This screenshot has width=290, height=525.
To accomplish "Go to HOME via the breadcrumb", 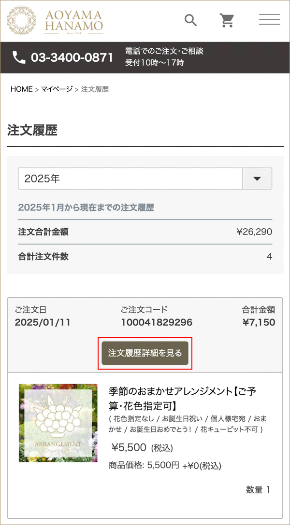I will click(21, 89).
